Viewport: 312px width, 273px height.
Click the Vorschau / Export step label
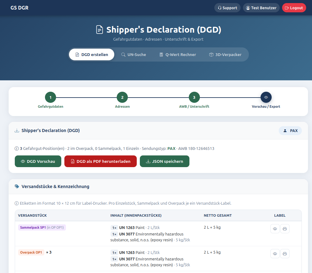click(266, 106)
